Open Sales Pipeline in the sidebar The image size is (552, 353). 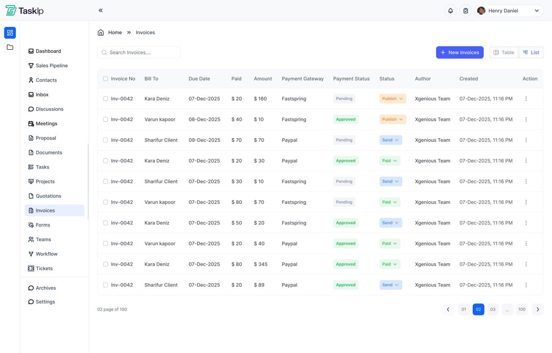click(52, 66)
